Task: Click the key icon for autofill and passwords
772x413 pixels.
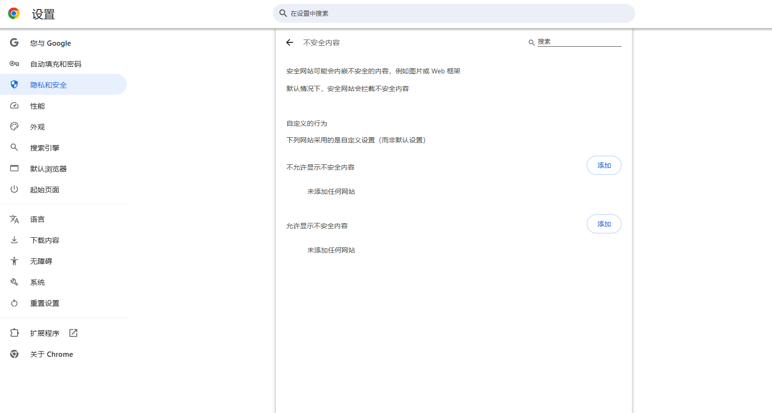Action: click(14, 64)
